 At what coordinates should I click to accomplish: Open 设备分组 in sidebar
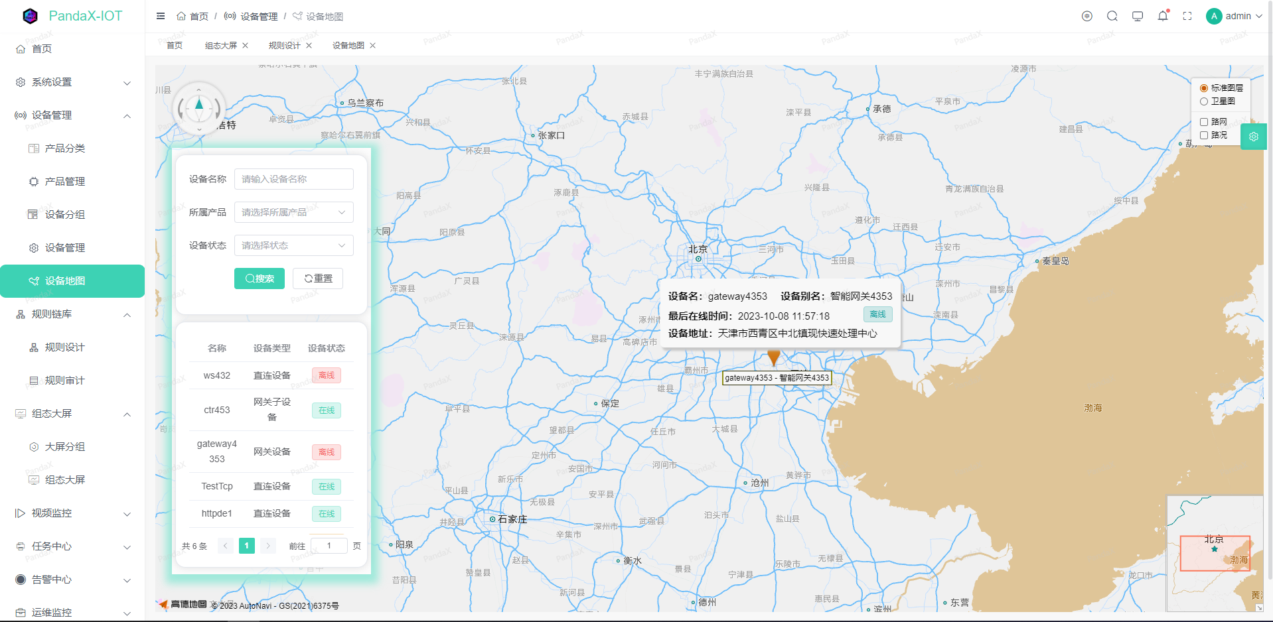72,215
